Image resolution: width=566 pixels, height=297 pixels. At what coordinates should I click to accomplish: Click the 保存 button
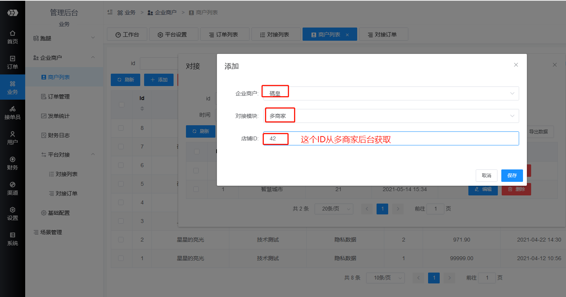pyautogui.click(x=512, y=176)
